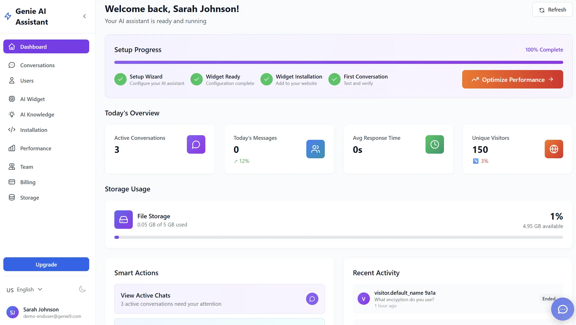Click the Widget Ready green checkmark
576x325 pixels.
click(x=197, y=80)
